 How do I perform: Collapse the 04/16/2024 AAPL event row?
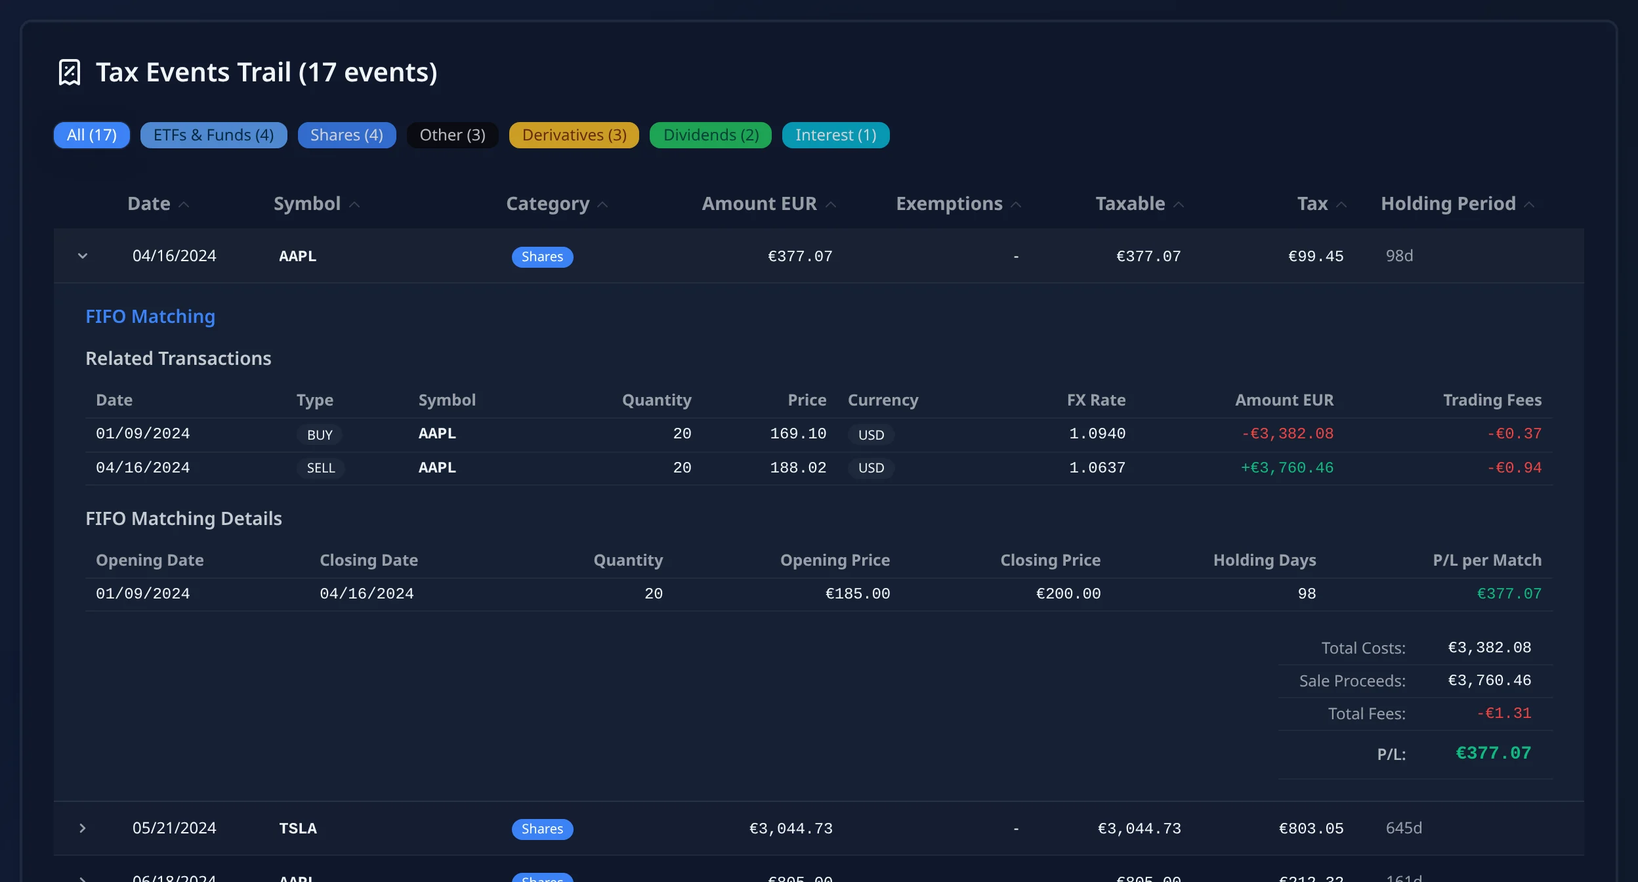pos(83,256)
